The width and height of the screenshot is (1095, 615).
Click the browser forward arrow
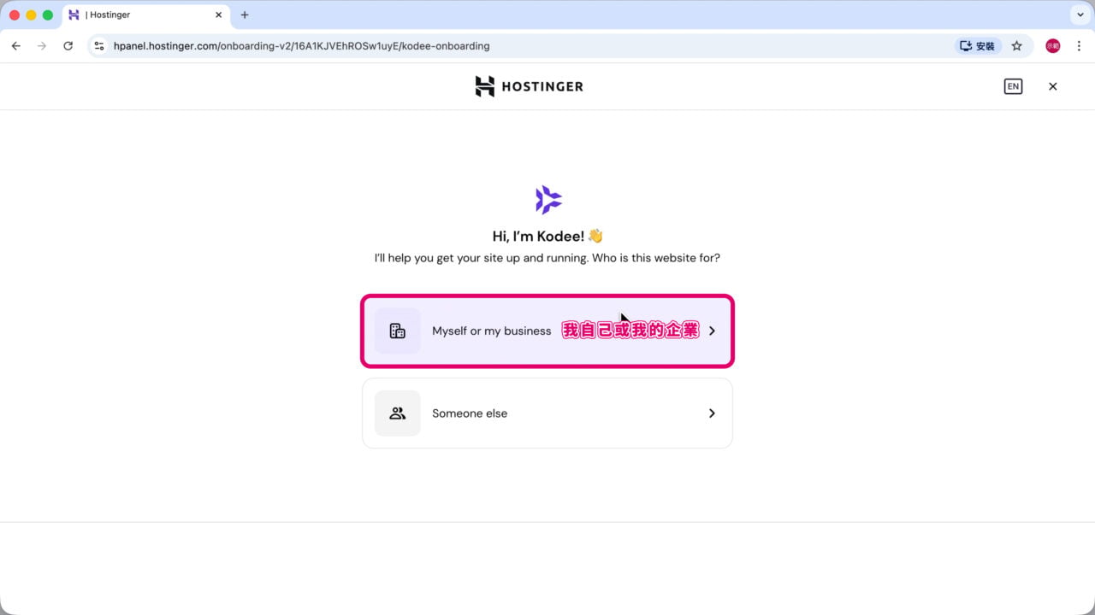42,46
